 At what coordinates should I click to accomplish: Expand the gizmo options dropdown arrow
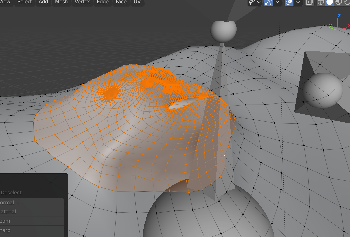[x=277, y=2]
